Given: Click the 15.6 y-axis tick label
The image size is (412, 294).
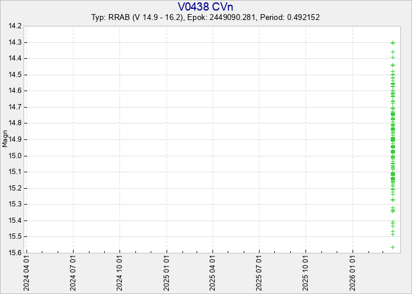Looking at the screenshot, I should click(15, 253).
